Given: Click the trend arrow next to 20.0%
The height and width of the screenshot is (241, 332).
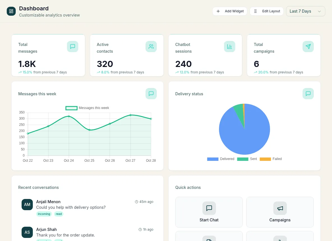Looking at the screenshot, I should click(x=255, y=72).
